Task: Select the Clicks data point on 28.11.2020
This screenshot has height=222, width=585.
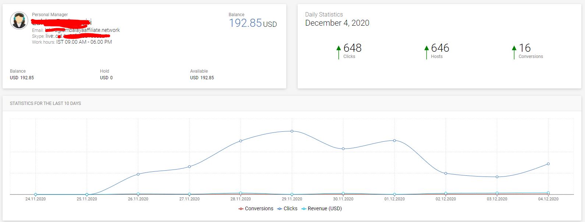Action: (241, 141)
